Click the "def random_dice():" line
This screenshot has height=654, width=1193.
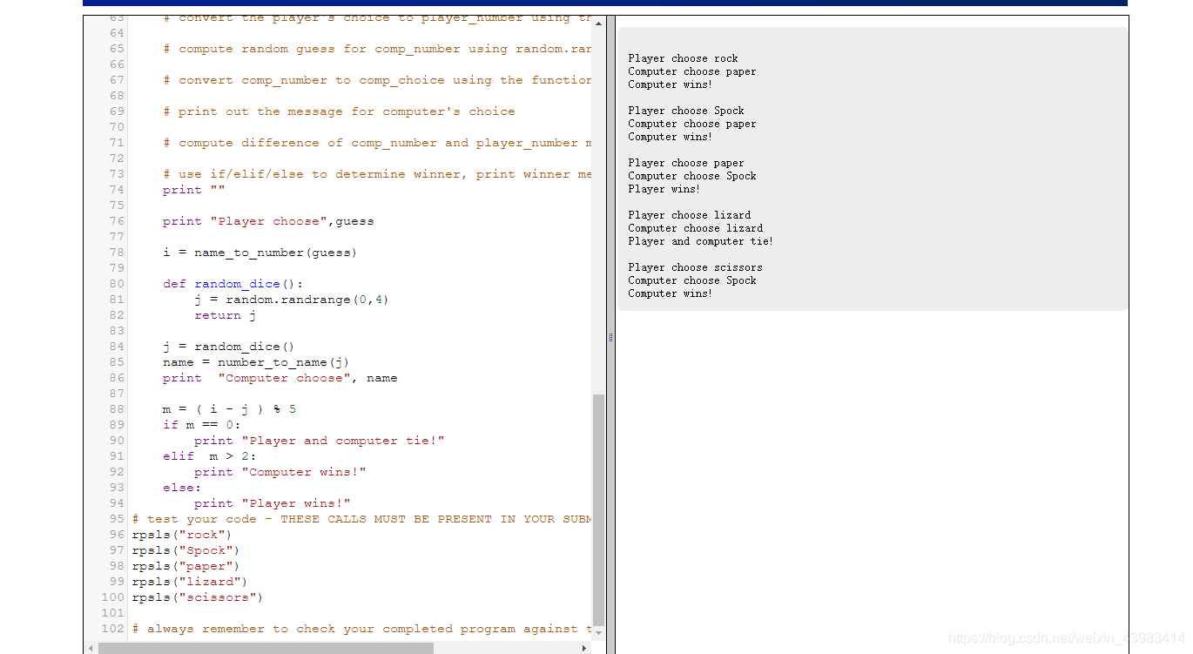[233, 284]
